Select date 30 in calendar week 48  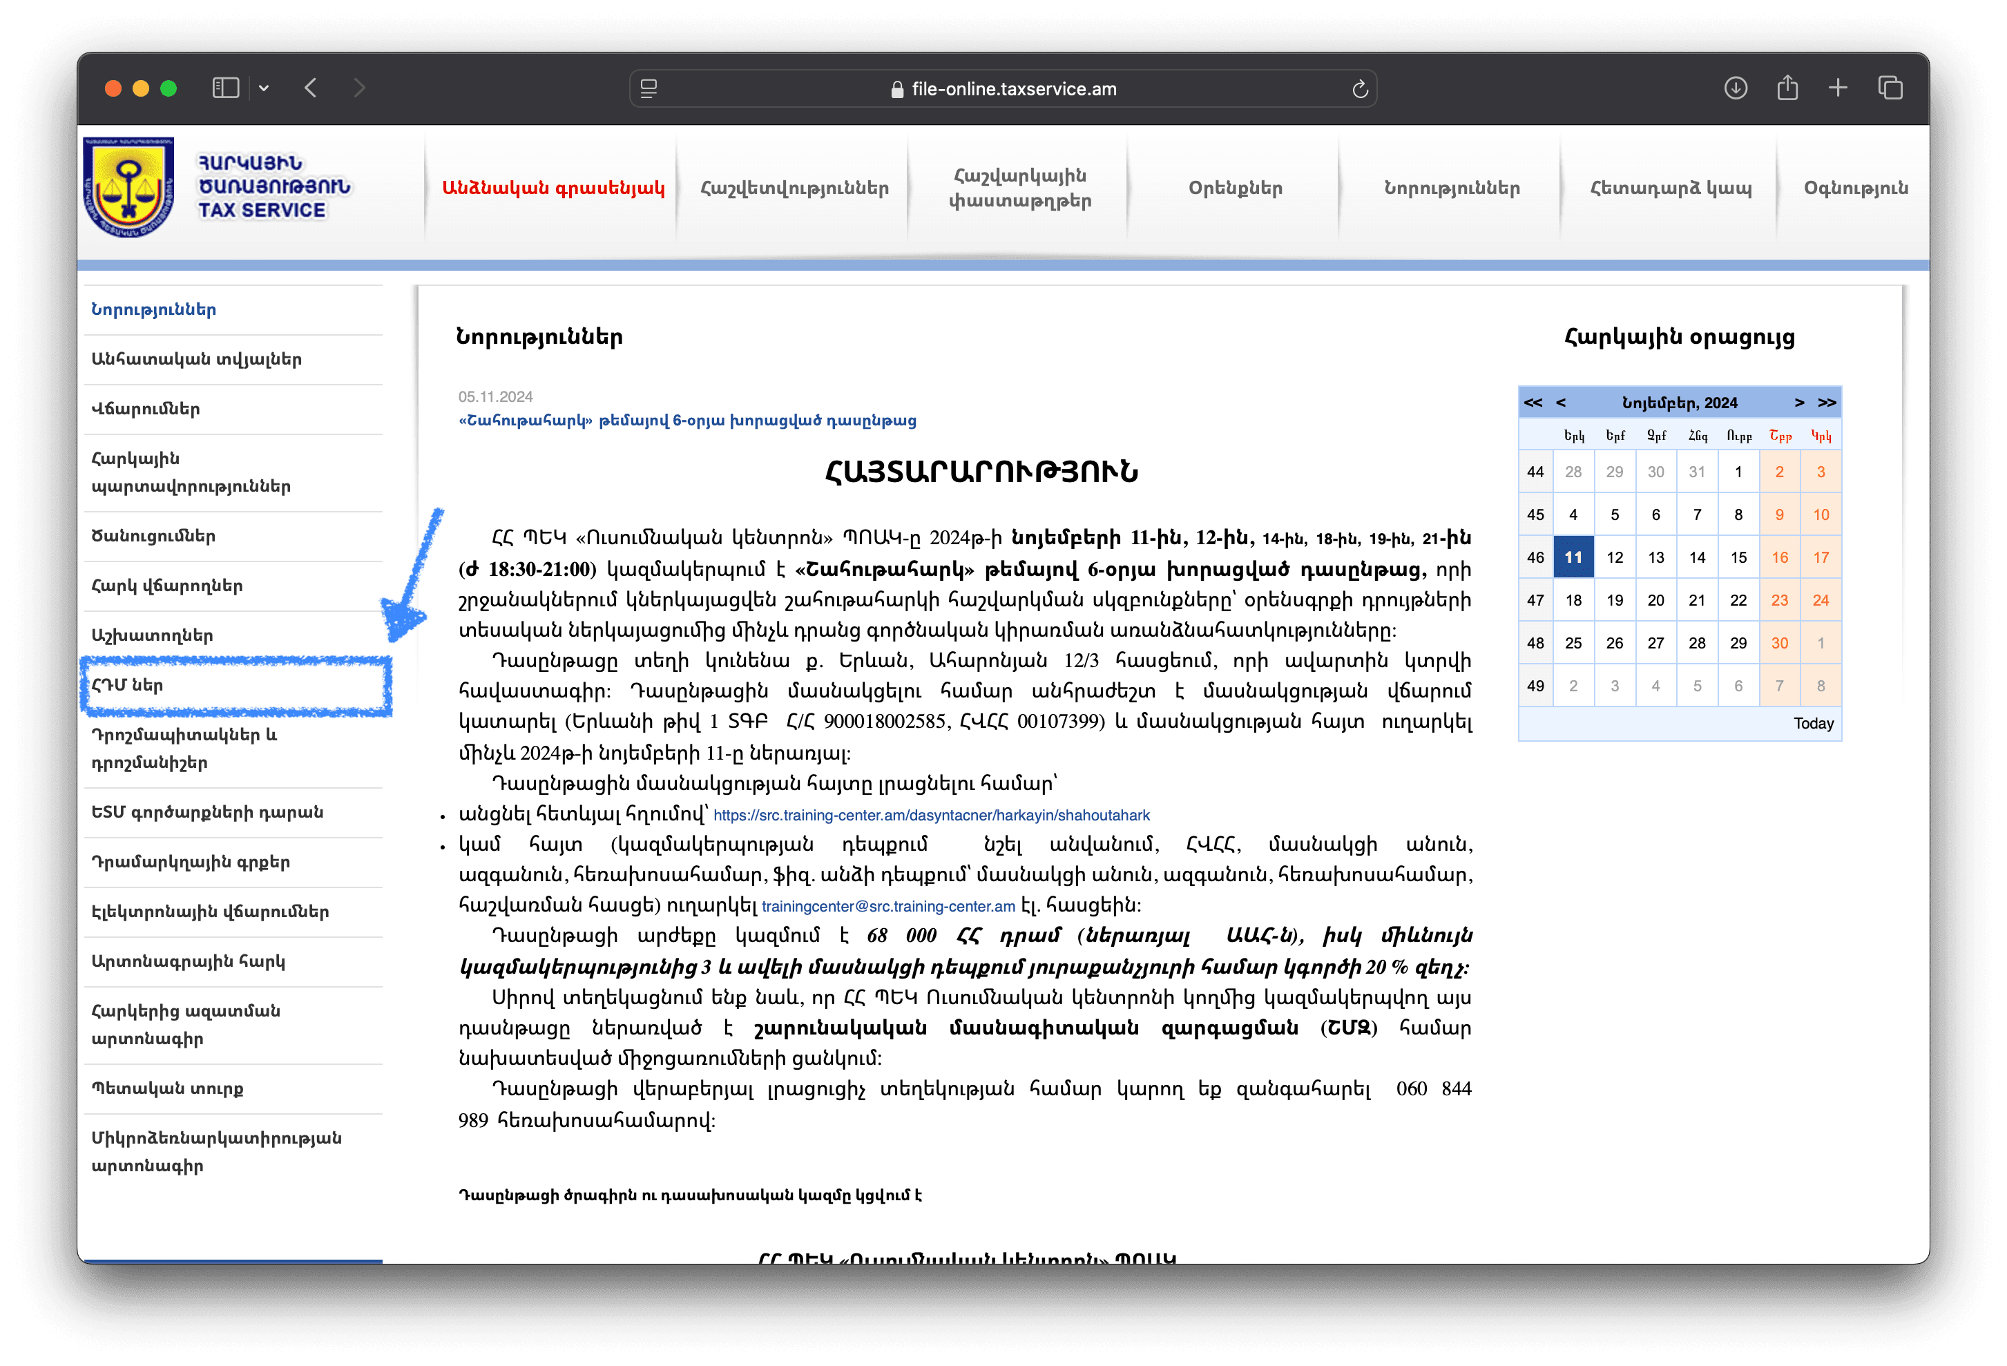click(1780, 643)
